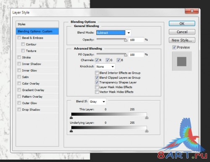Click This Layer black slider triangle

(x=71, y=117)
